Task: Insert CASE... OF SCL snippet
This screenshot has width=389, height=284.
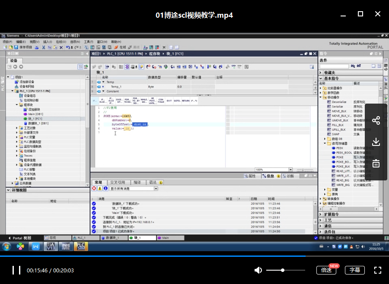Action: click(x=119, y=101)
